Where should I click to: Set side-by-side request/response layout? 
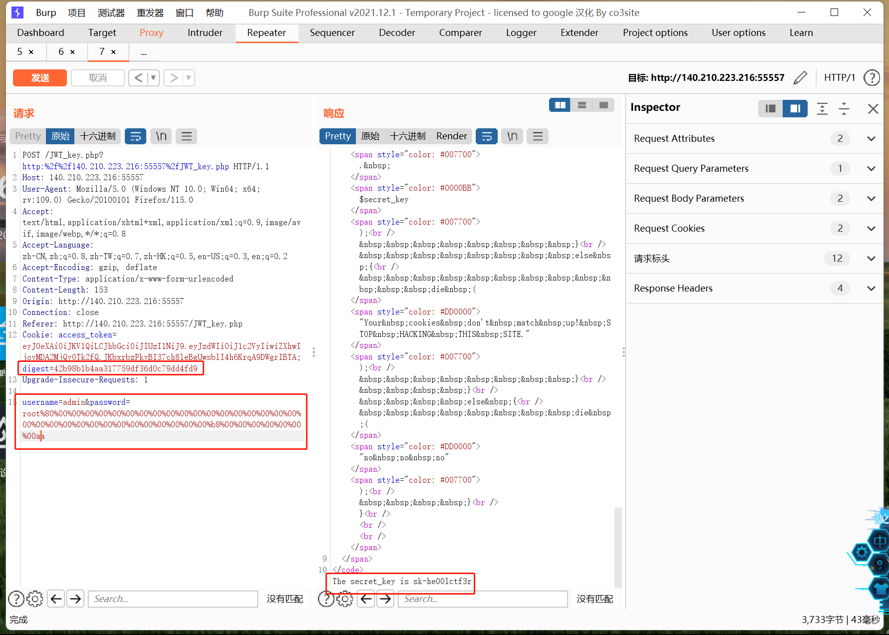(560, 105)
